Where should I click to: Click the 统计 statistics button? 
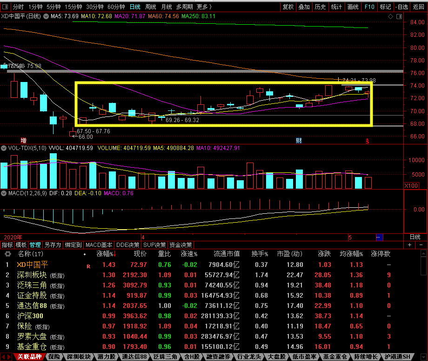point(336,7)
